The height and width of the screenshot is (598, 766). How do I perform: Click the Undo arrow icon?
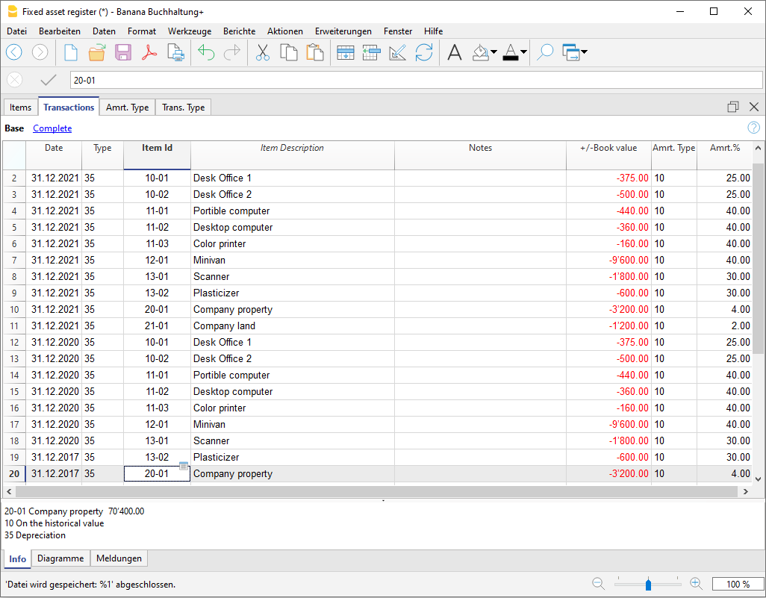coord(206,52)
